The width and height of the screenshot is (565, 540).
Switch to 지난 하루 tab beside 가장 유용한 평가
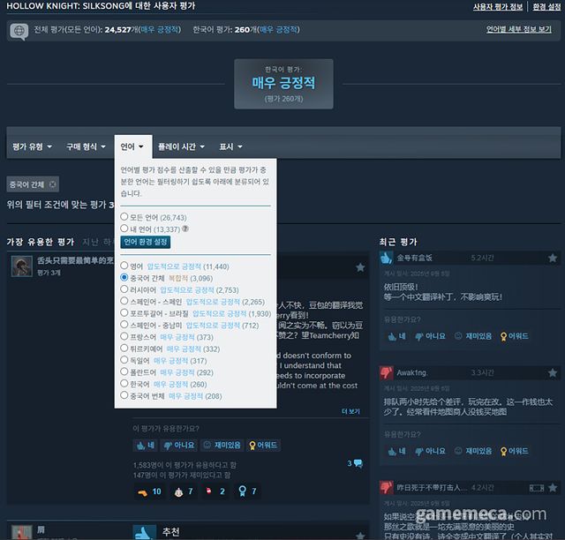tap(98, 242)
